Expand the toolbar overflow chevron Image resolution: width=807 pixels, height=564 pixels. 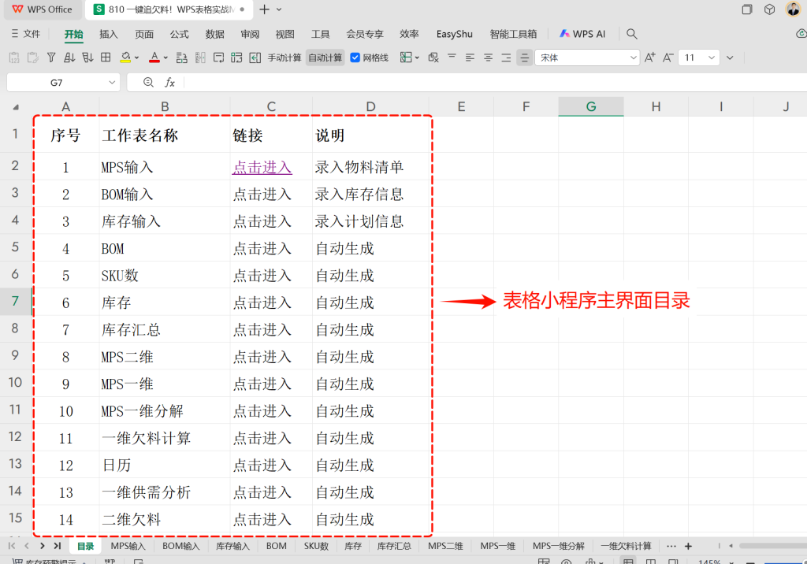click(x=730, y=58)
